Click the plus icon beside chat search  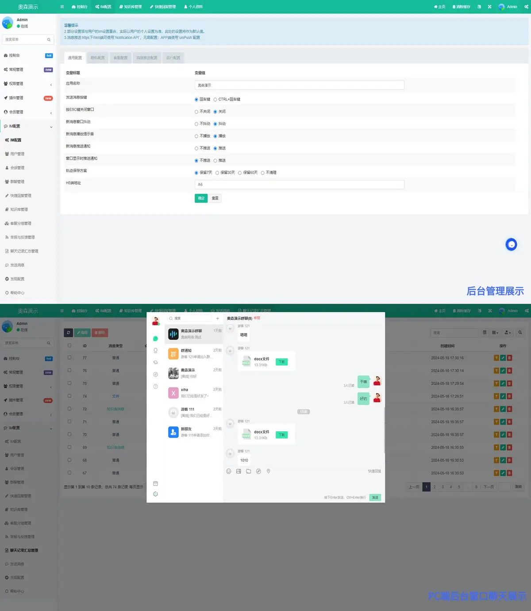(x=217, y=318)
